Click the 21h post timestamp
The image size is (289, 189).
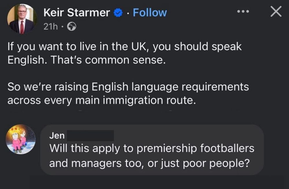(50, 27)
